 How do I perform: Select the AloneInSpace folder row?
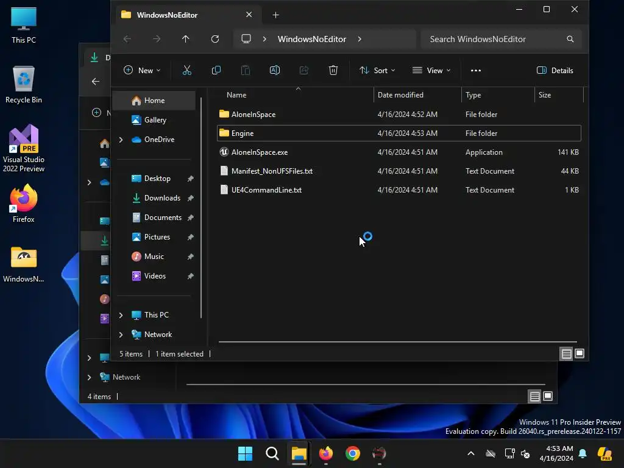tap(399, 114)
